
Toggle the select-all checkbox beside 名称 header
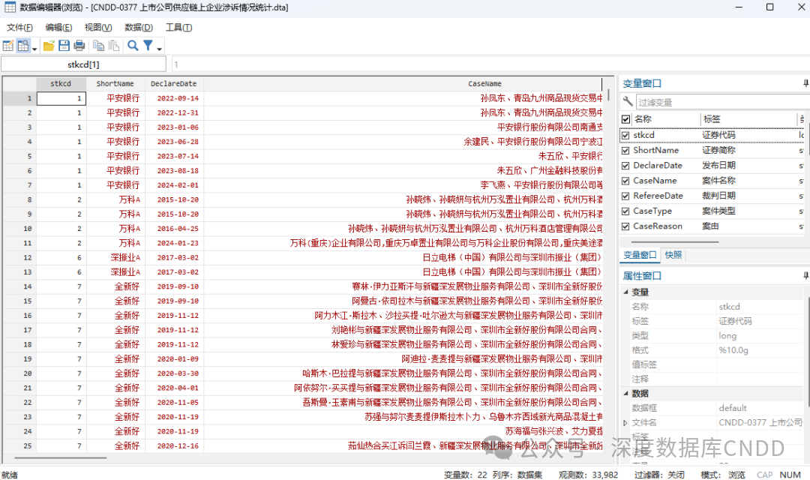625,119
